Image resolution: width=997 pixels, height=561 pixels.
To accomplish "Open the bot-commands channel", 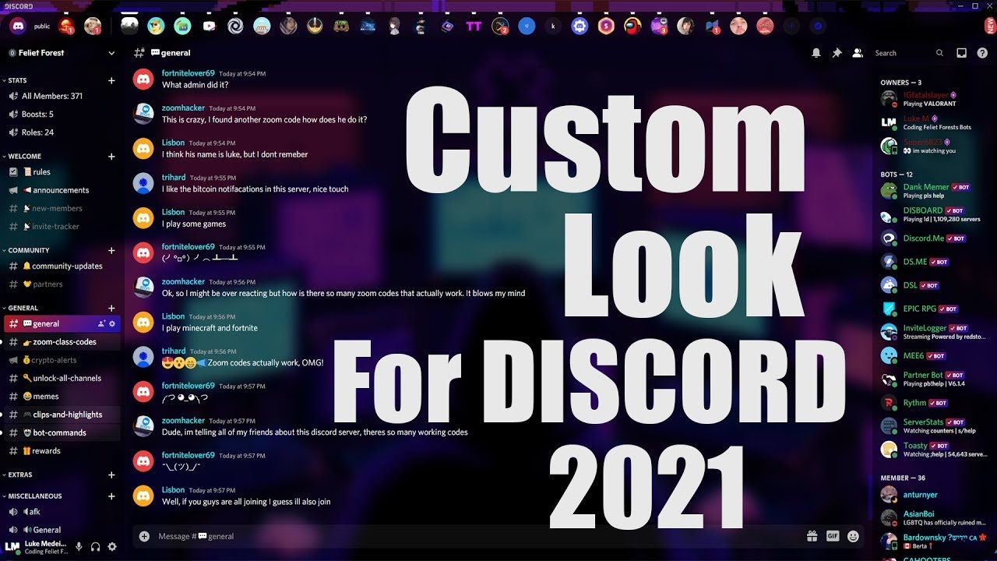I will pyautogui.click(x=62, y=432).
